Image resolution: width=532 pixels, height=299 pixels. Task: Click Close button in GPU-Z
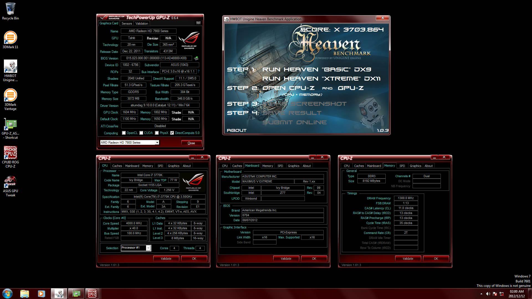click(191, 143)
